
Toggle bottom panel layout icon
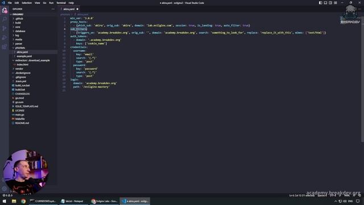point(325,3)
